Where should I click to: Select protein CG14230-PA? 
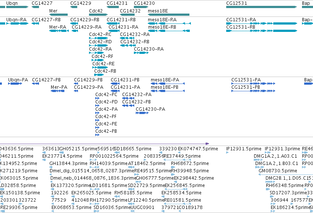click(150, 109)
